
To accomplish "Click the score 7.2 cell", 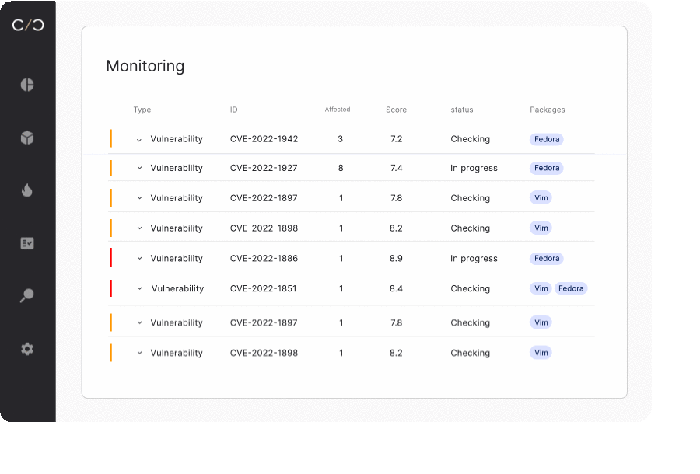I will 396,139.
